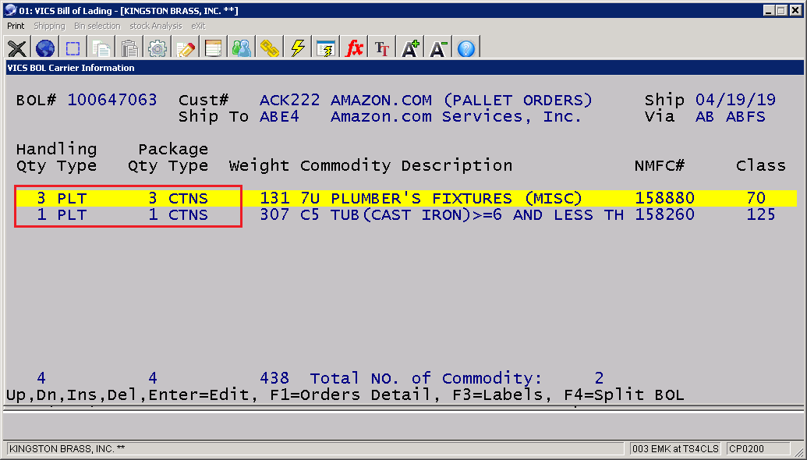The image size is (807, 460).
Task: Click the ship date 04/19/19
Action: [735, 100]
